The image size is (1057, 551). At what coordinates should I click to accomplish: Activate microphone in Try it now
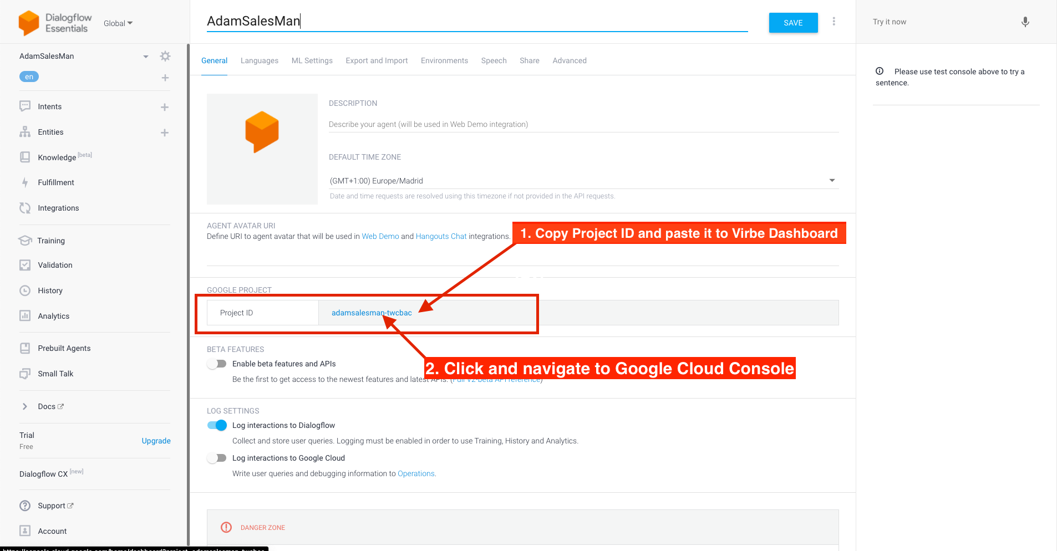[x=1025, y=22]
